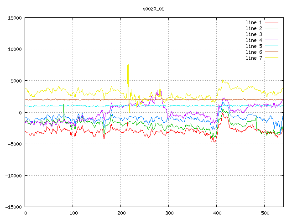
Task: Click the y-axis label 15000
Action: tap(15, 18)
